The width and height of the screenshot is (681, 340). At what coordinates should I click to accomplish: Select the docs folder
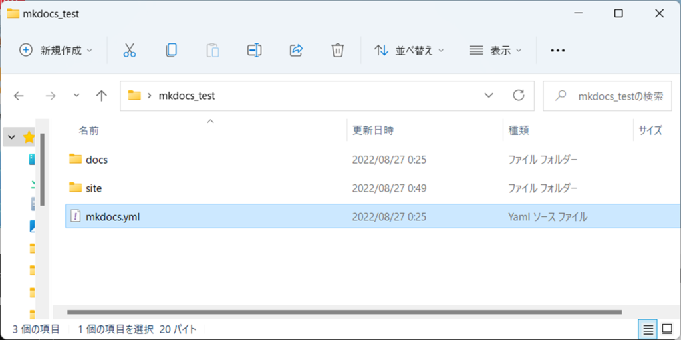[x=96, y=160]
